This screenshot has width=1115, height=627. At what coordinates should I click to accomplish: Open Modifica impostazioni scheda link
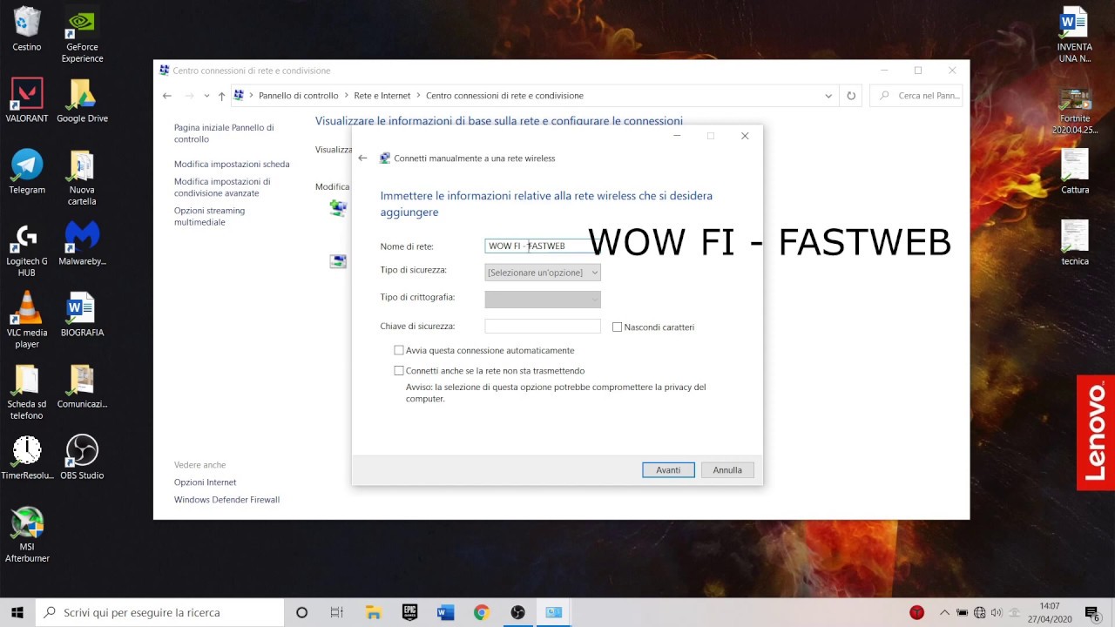(232, 164)
